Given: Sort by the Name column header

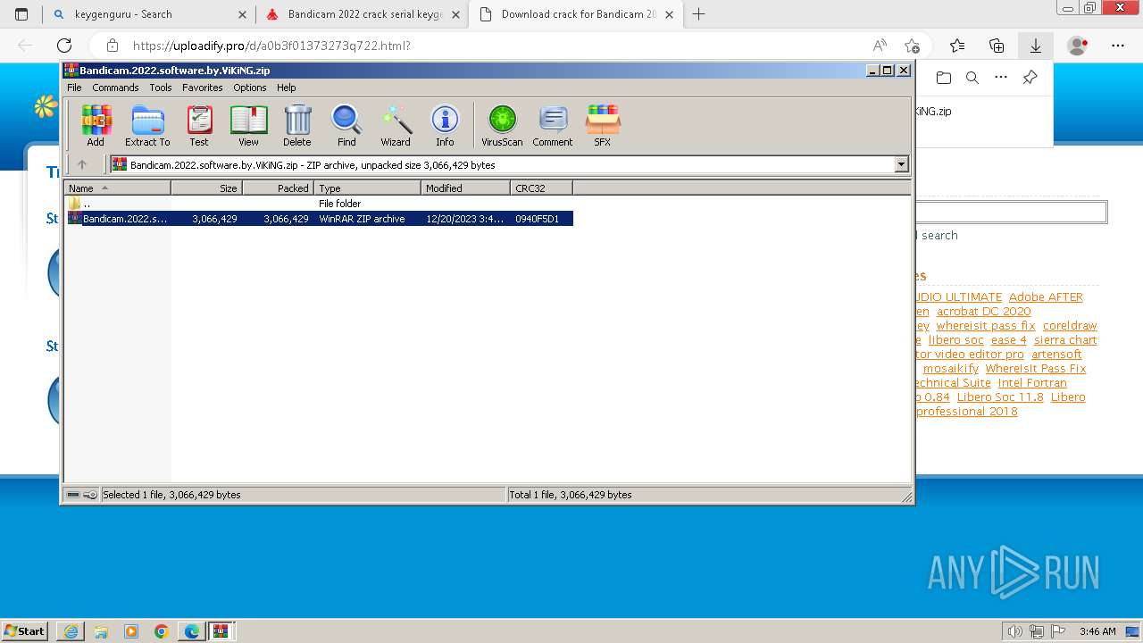Looking at the screenshot, I should tap(117, 188).
